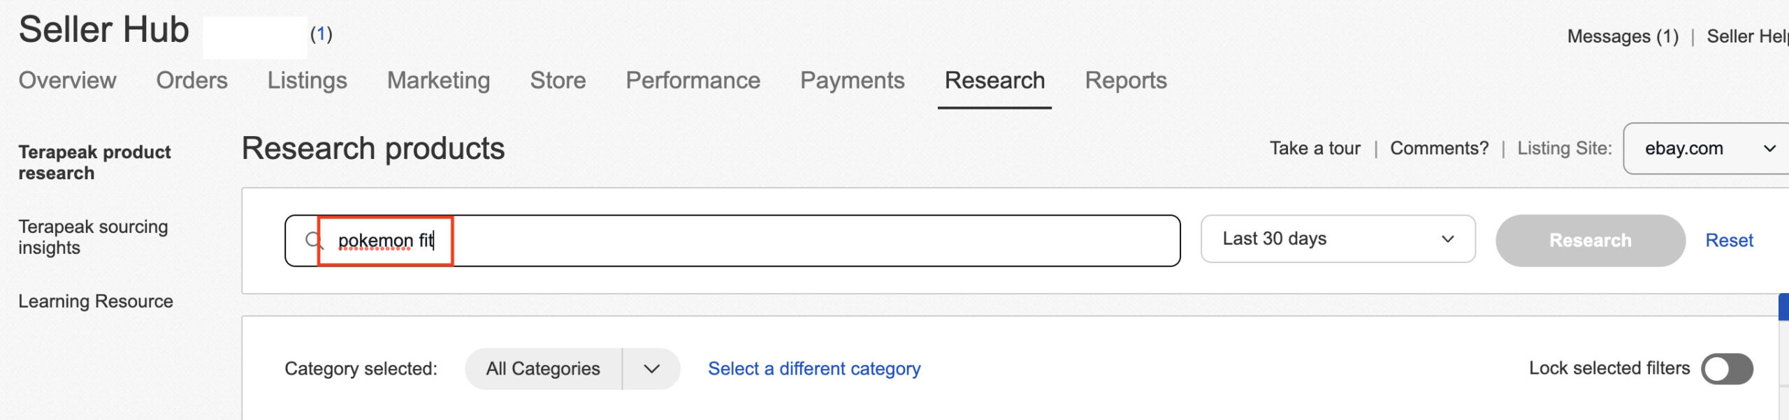Open Messages (1) link
Image resolution: width=1789 pixels, height=420 pixels.
pos(1622,36)
